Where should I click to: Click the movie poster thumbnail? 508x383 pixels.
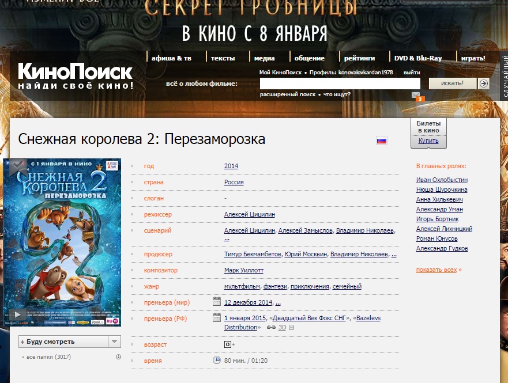click(x=62, y=242)
